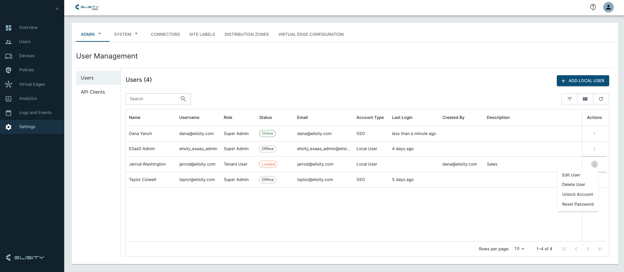The width and height of the screenshot is (624, 272).
Task: Open the rows per page dropdown
Action: [519, 249]
